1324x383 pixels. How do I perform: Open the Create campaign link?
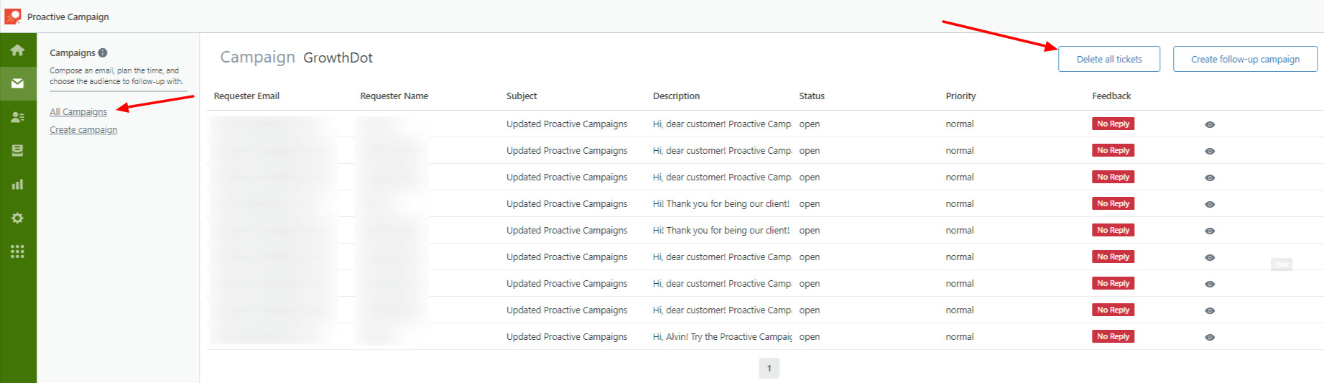[83, 130]
